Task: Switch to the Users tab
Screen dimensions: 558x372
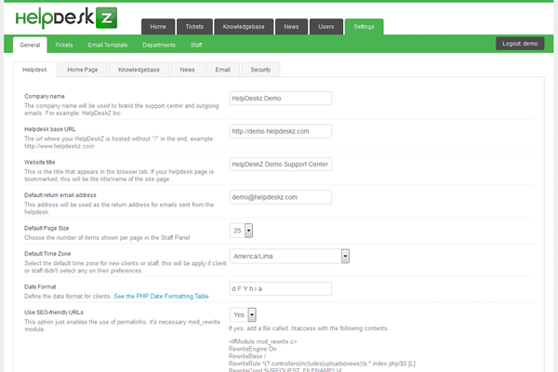Action: (x=325, y=27)
